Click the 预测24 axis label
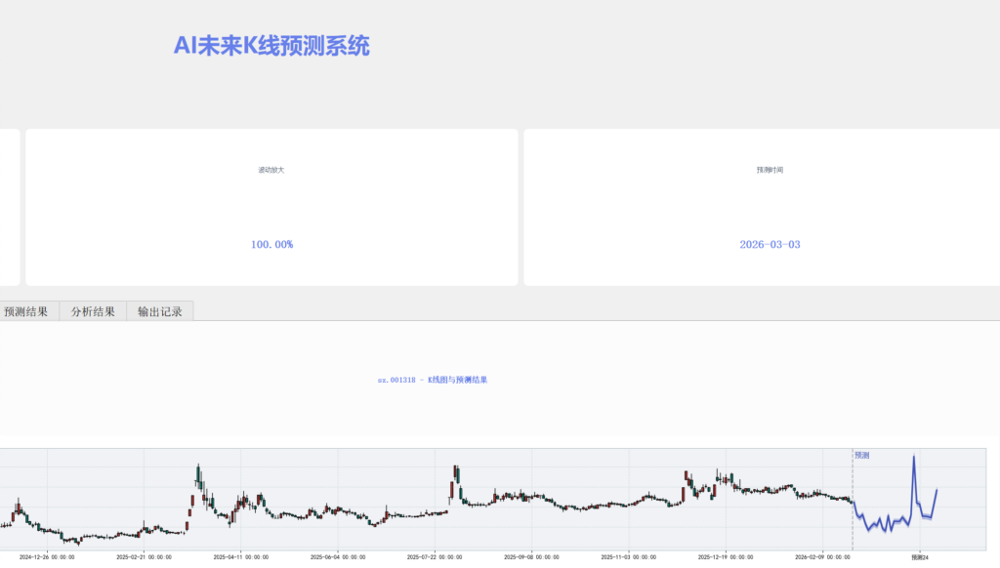This screenshot has height=568, width=1000. [x=919, y=557]
